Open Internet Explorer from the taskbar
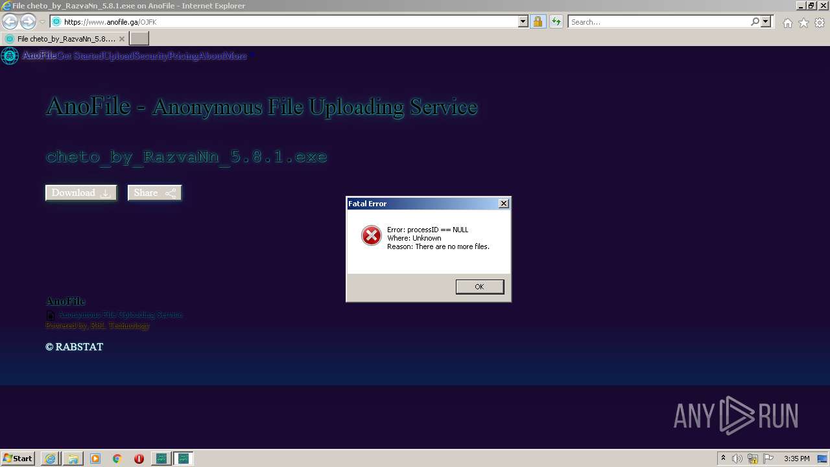The width and height of the screenshot is (830, 467). pos(51,459)
